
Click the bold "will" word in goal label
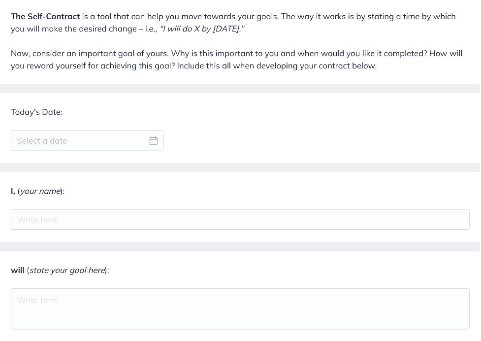point(18,270)
